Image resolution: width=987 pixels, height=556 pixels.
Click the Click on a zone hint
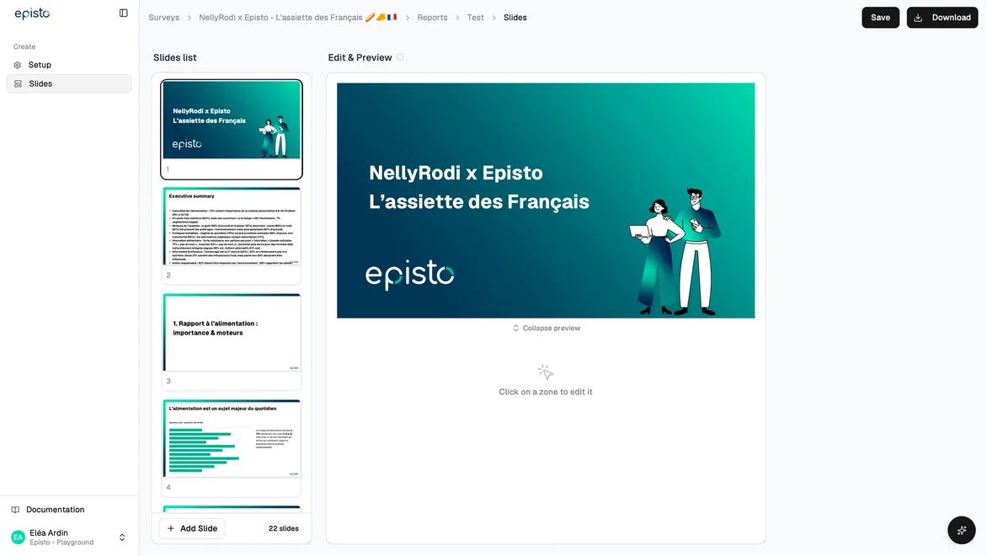click(546, 392)
